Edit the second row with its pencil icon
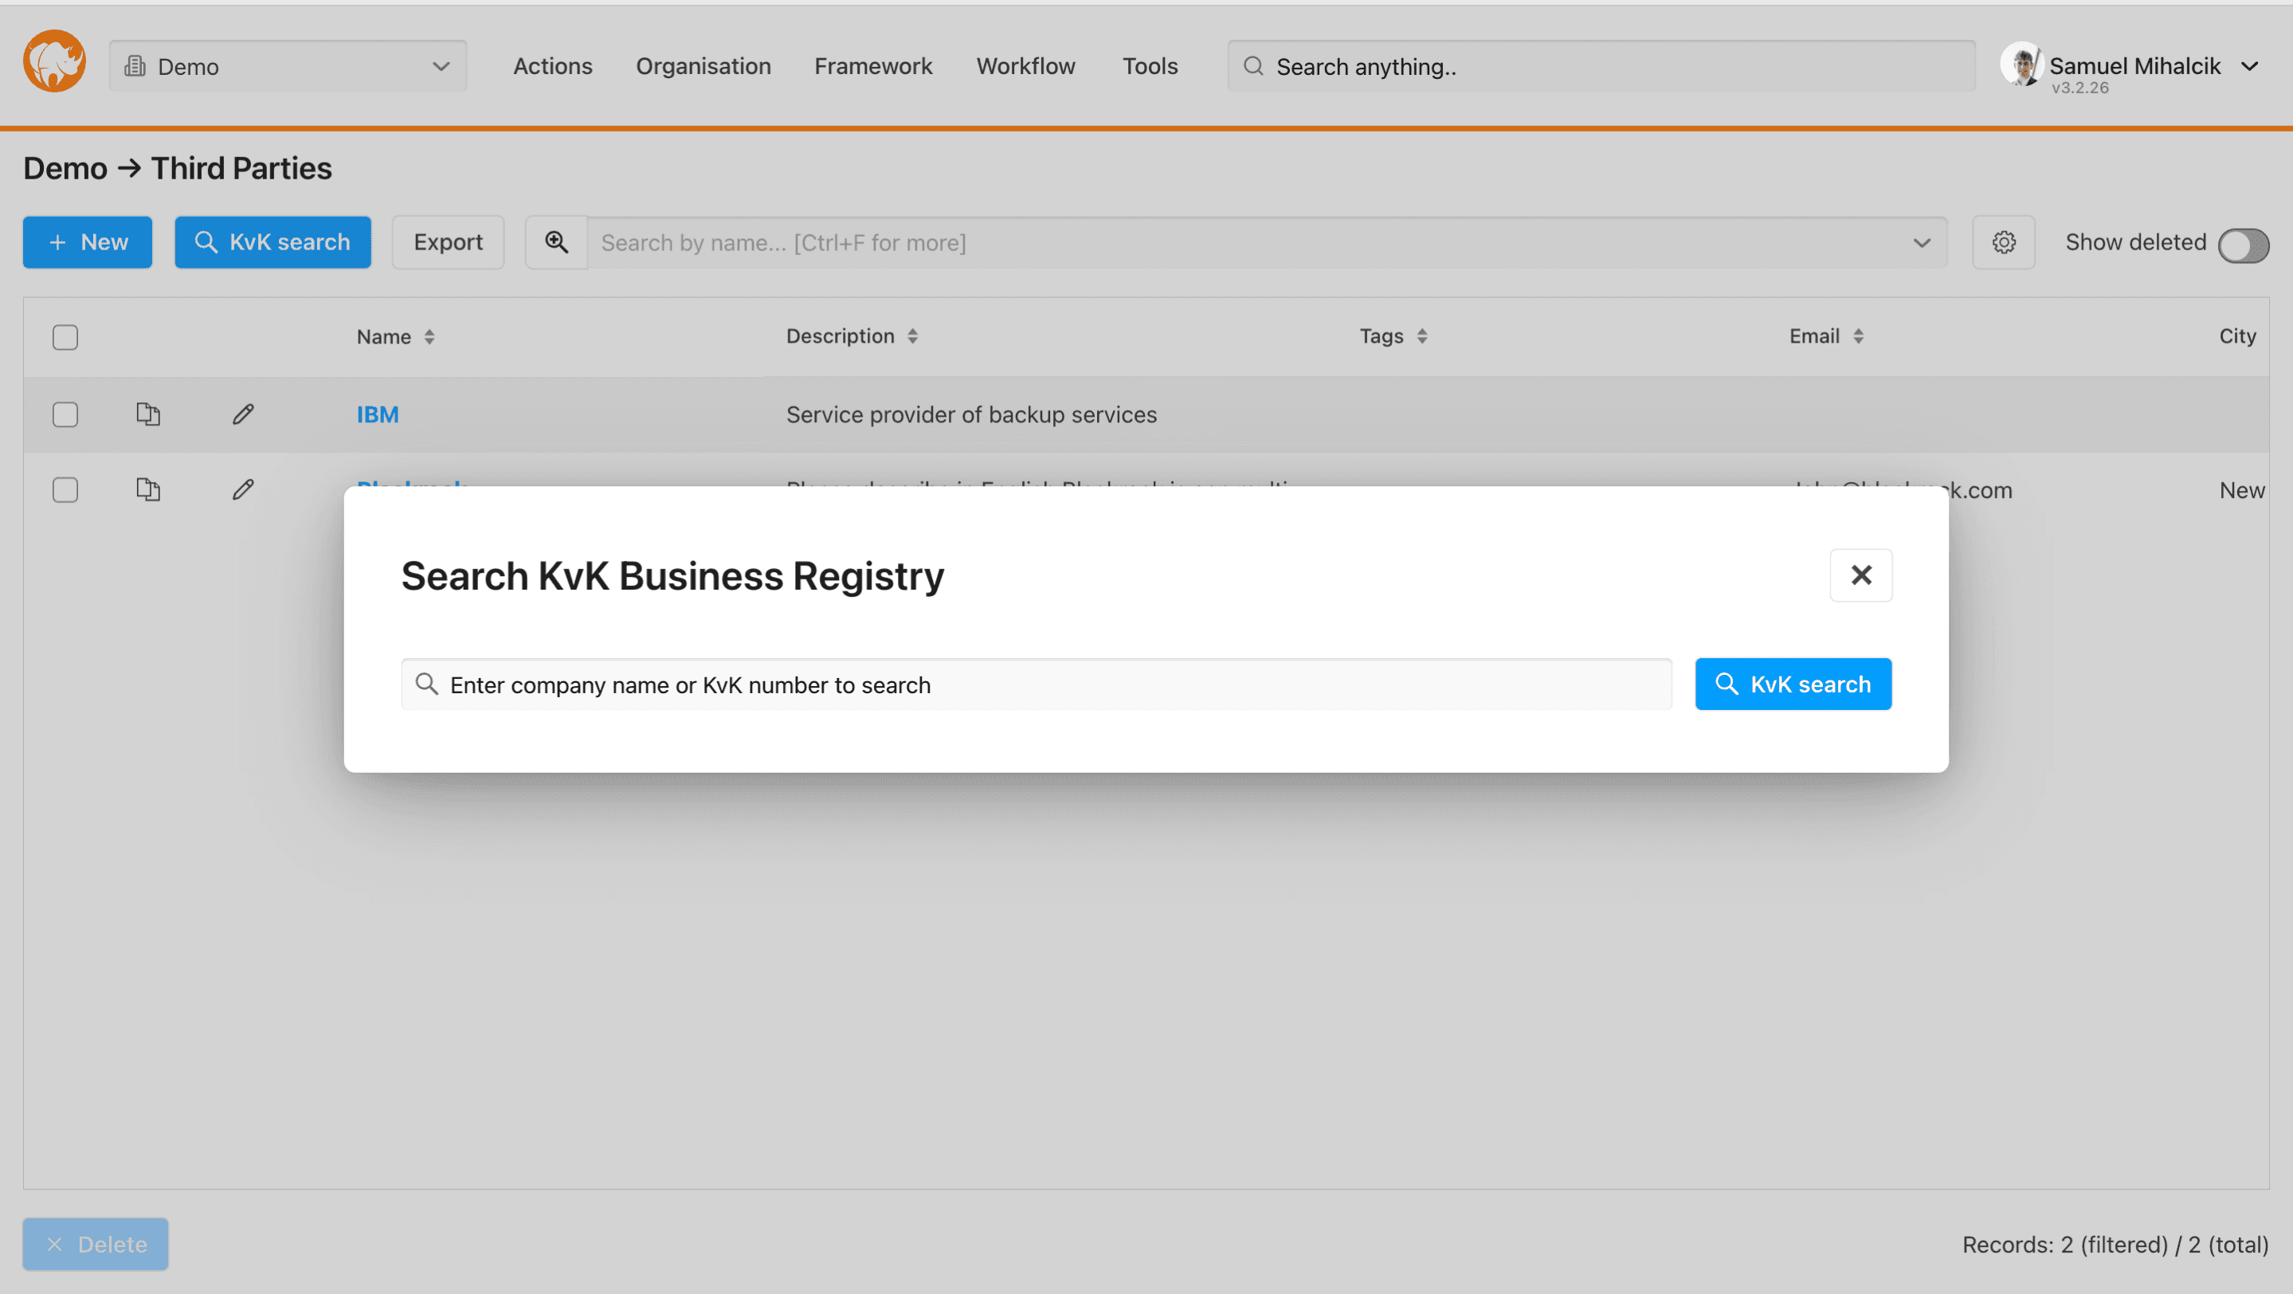Image resolution: width=2293 pixels, height=1294 pixels. [x=242, y=489]
